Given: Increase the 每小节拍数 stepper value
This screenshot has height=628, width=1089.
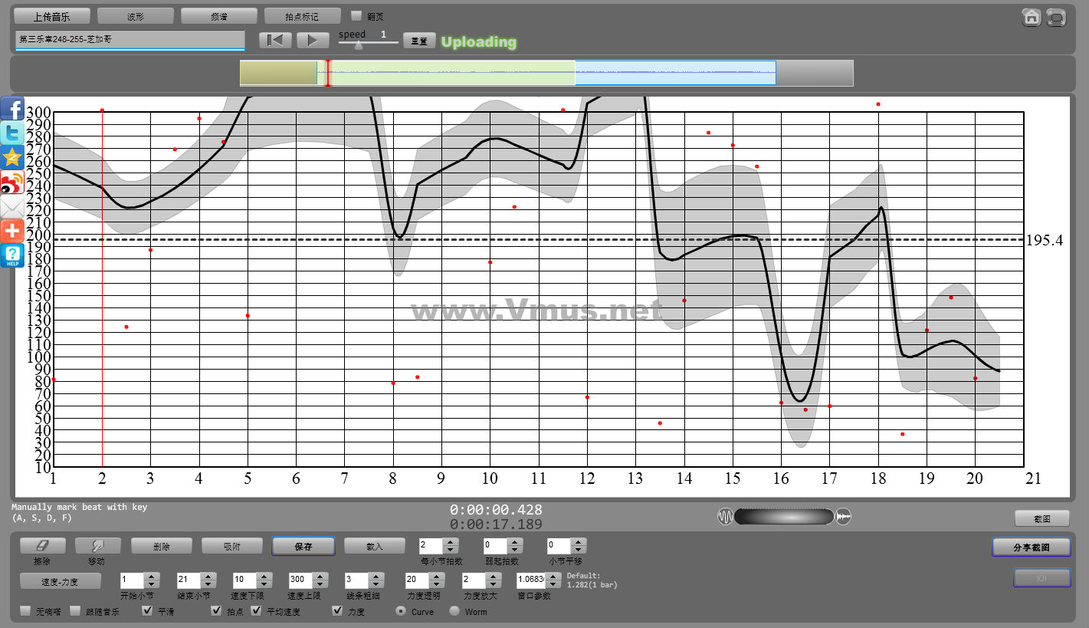Looking at the screenshot, I should tap(451, 542).
